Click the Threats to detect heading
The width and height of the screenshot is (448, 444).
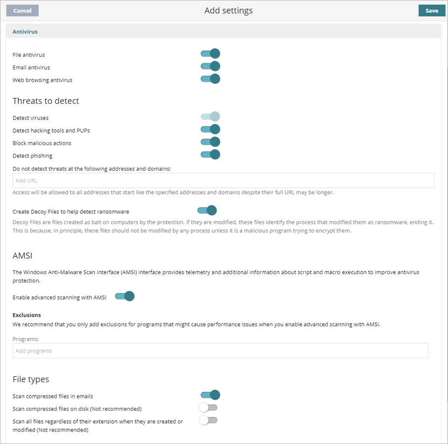[45, 100]
